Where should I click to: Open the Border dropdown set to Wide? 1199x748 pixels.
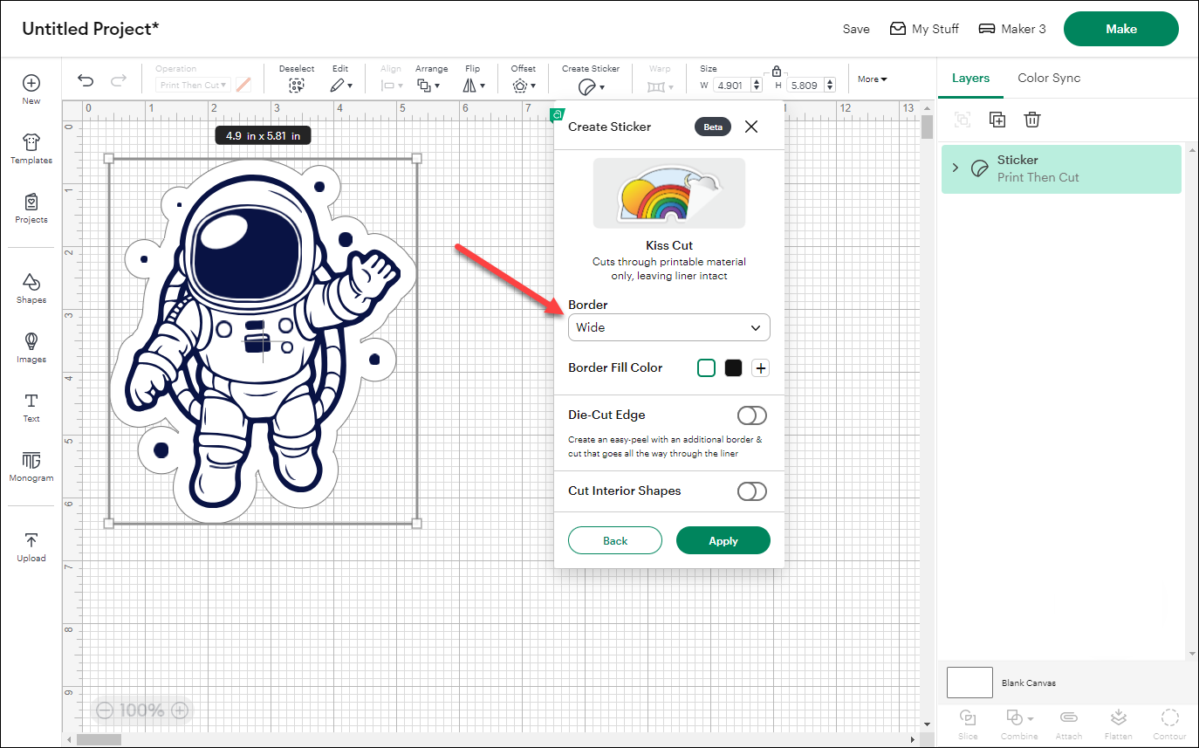(668, 327)
